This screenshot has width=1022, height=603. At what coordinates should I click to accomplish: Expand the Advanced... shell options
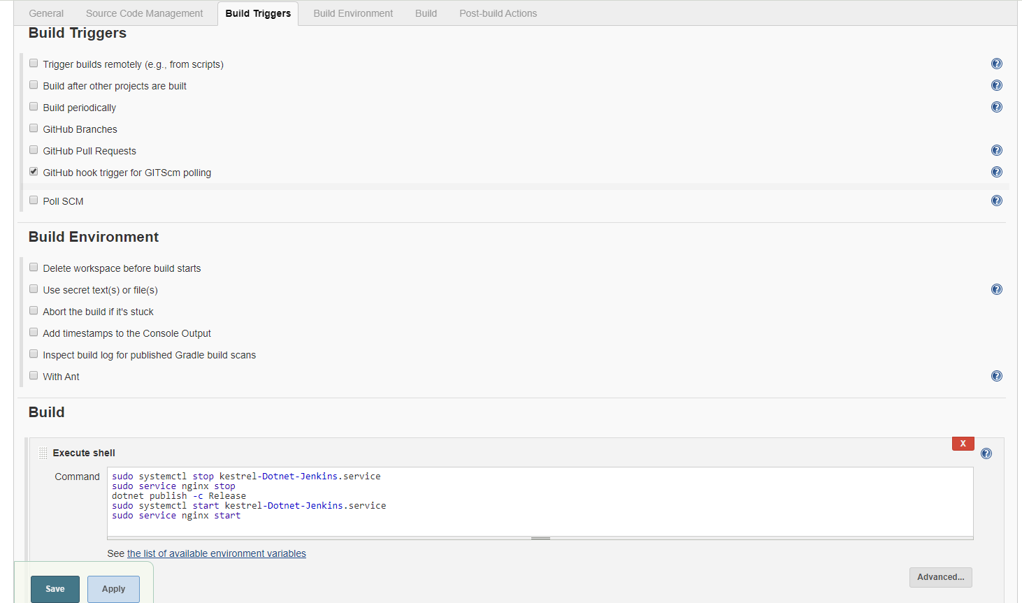point(941,577)
